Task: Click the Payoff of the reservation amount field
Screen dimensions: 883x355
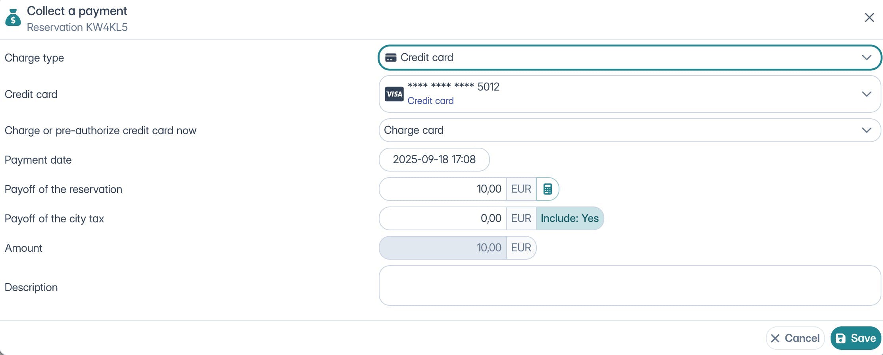Action: (443, 189)
